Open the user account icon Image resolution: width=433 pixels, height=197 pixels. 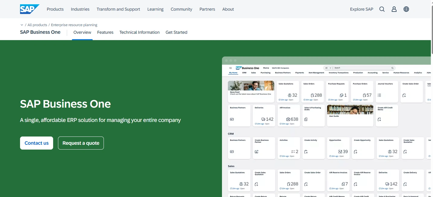coord(394,9)
